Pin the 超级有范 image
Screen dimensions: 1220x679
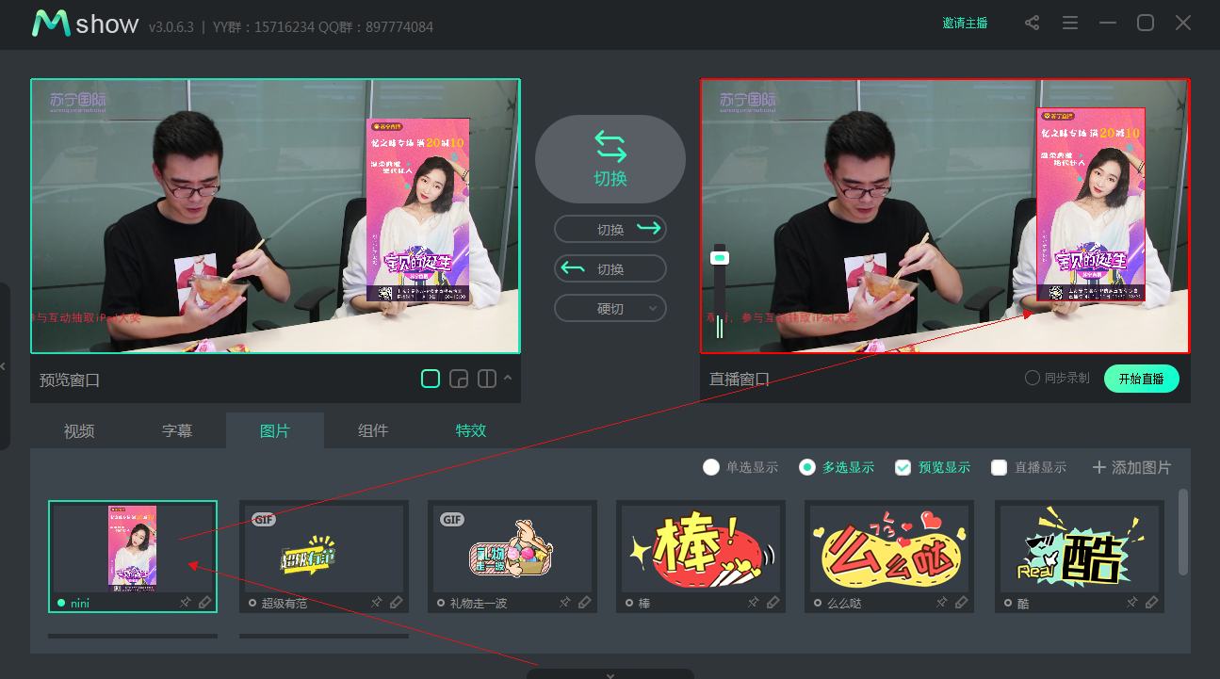coord(377,603)
